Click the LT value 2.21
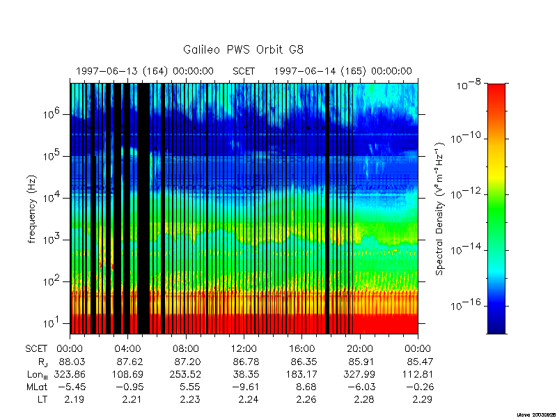This screenshot has width=557, height=418. click(x=132, y=399)
